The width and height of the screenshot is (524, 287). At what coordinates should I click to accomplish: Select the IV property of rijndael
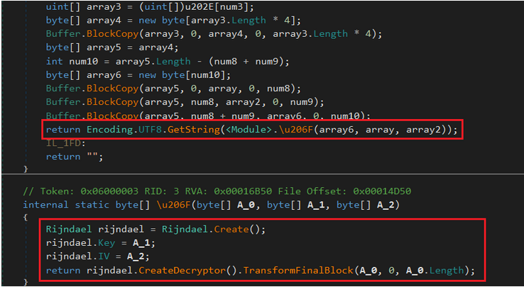99,257
